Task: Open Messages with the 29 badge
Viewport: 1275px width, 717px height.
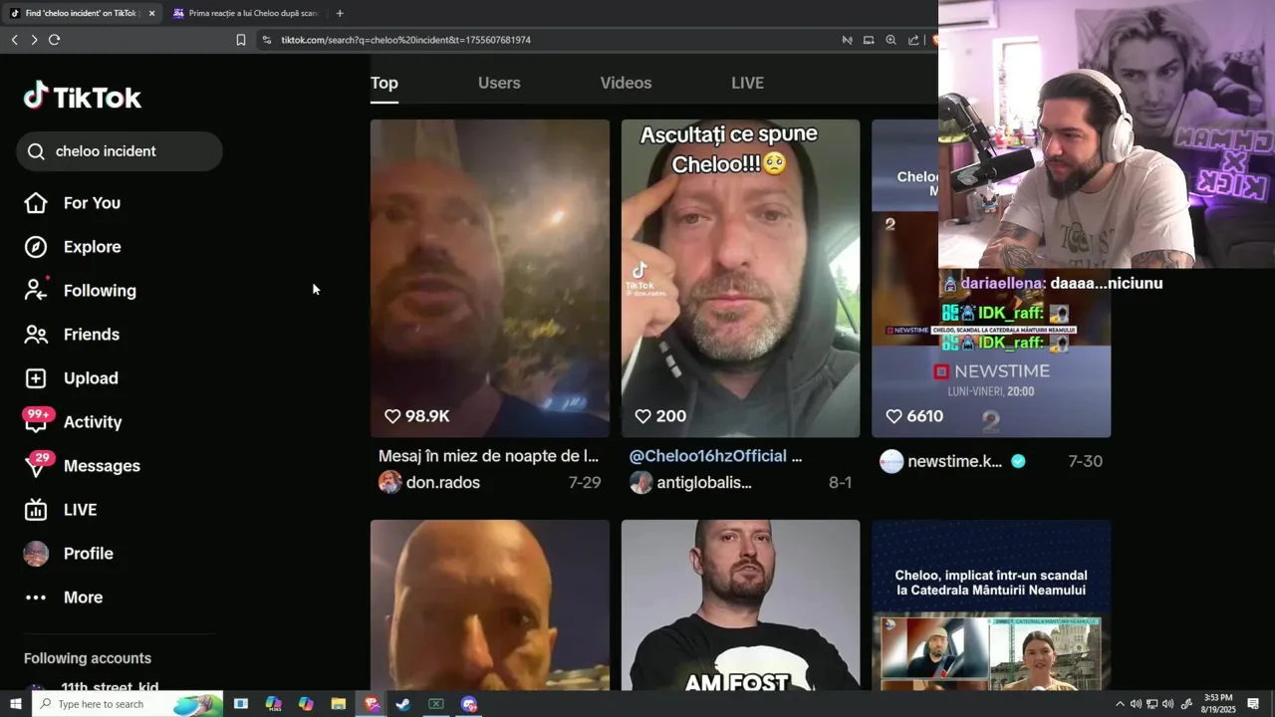Action: (x=82, y=466)
